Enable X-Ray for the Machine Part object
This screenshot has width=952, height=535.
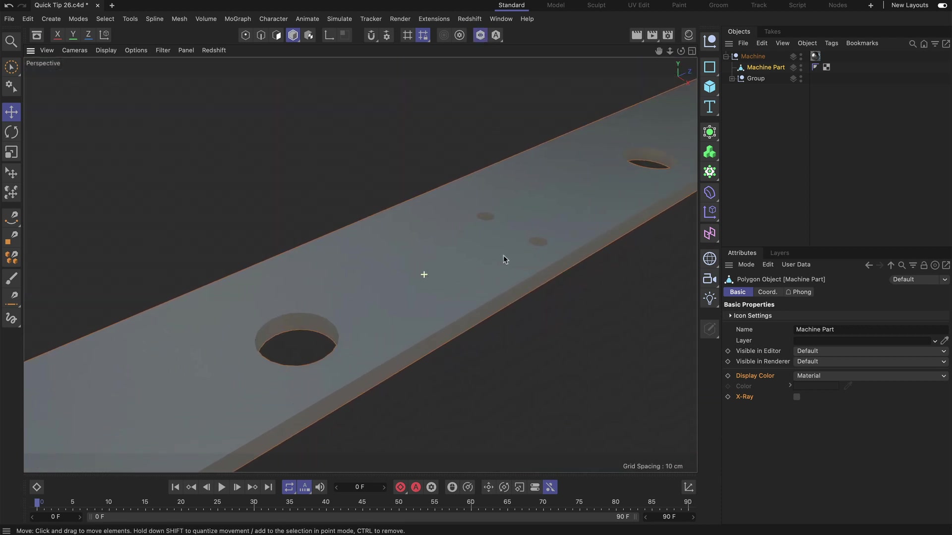click(797, 397)
